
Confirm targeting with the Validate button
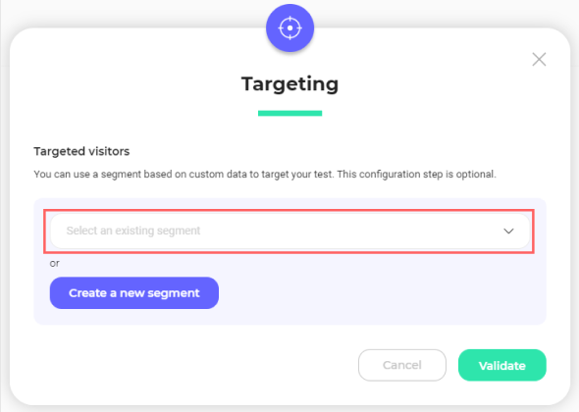[501, 365]
